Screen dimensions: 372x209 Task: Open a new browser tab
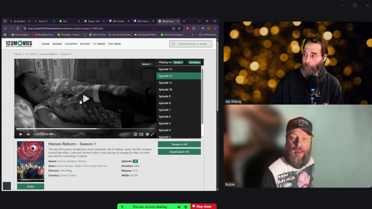184,21
